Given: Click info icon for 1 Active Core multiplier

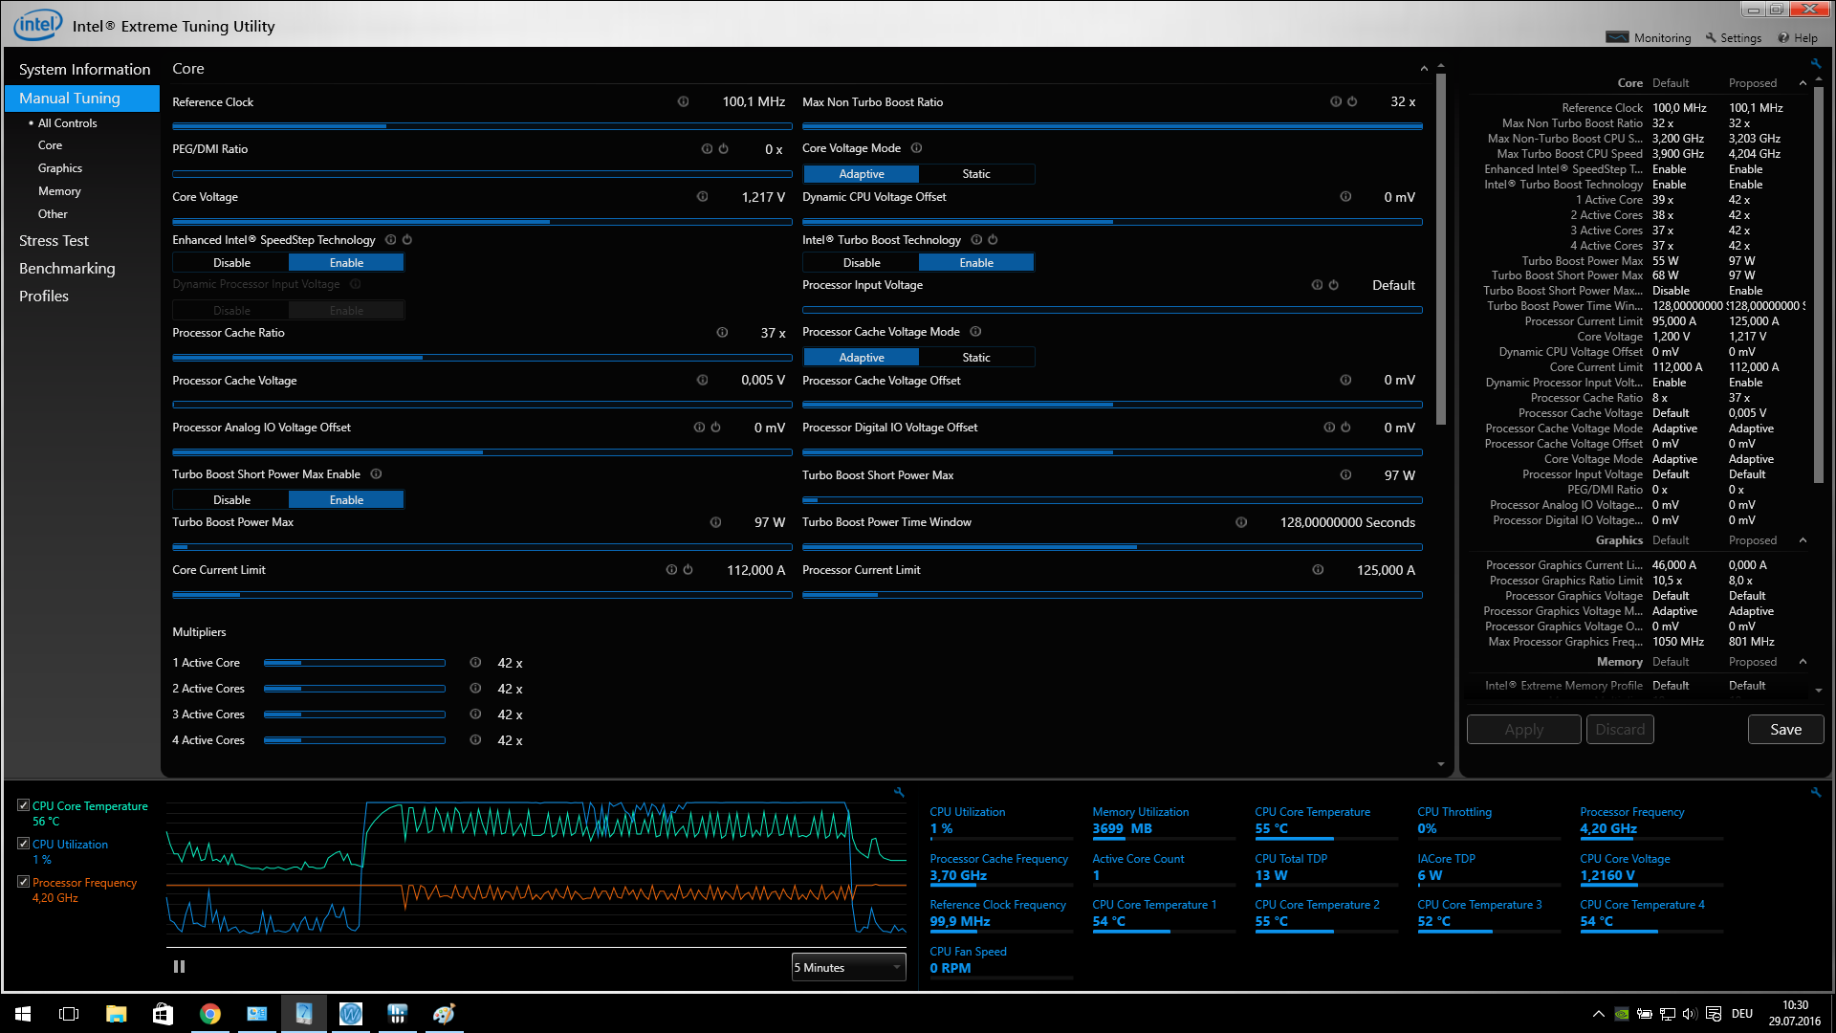Looking at the screenshot, I should (475, 663).
